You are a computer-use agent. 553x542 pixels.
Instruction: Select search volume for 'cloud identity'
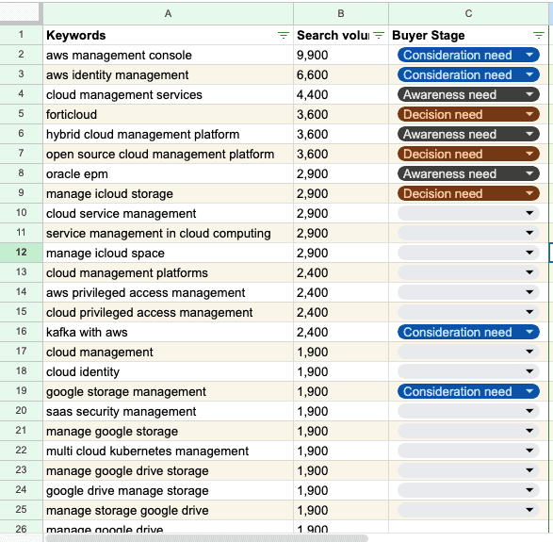pyautogui.click(x=341, y=371)
